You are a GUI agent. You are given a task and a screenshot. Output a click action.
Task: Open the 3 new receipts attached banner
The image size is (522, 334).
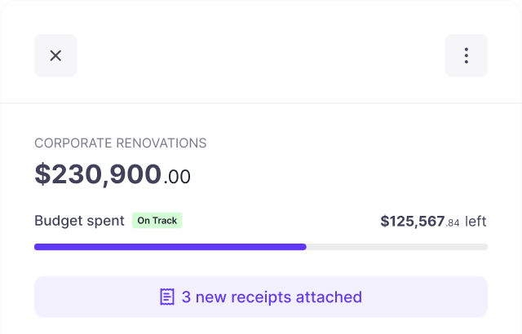click(x=261, y=297)
